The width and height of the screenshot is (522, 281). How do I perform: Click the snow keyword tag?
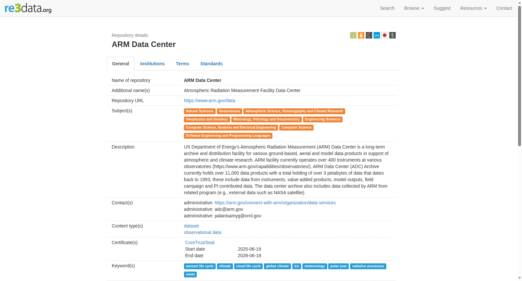pyautogui.click(x=190, y=274)
